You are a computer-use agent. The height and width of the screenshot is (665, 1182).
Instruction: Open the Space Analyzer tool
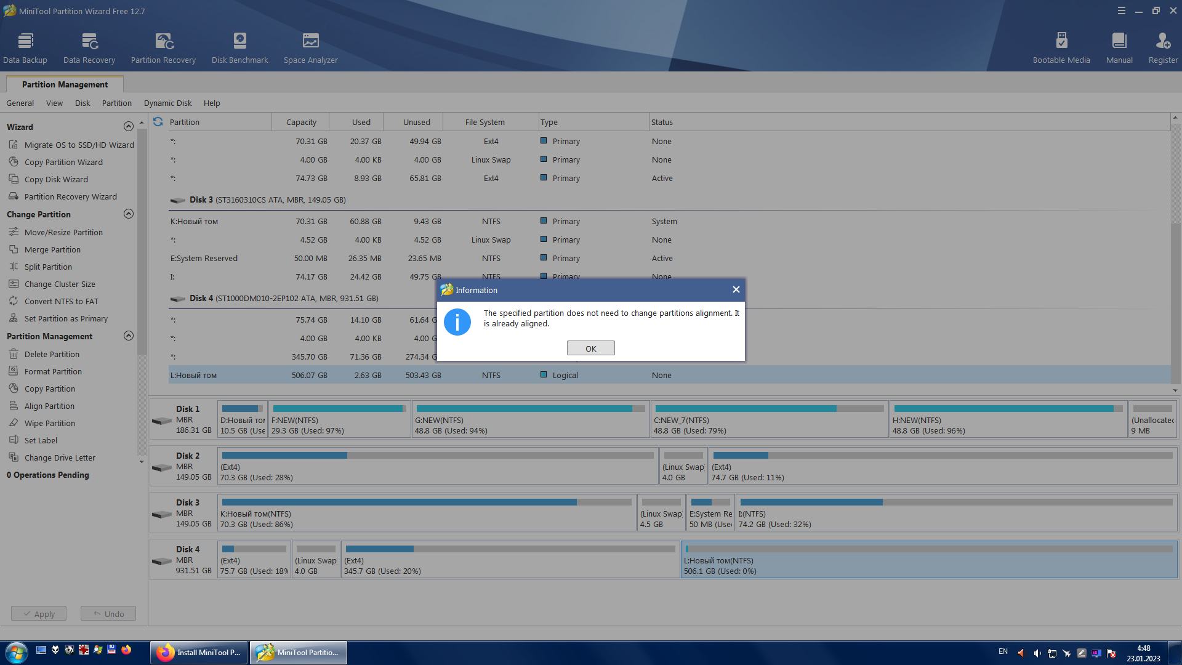pos(311,48)
